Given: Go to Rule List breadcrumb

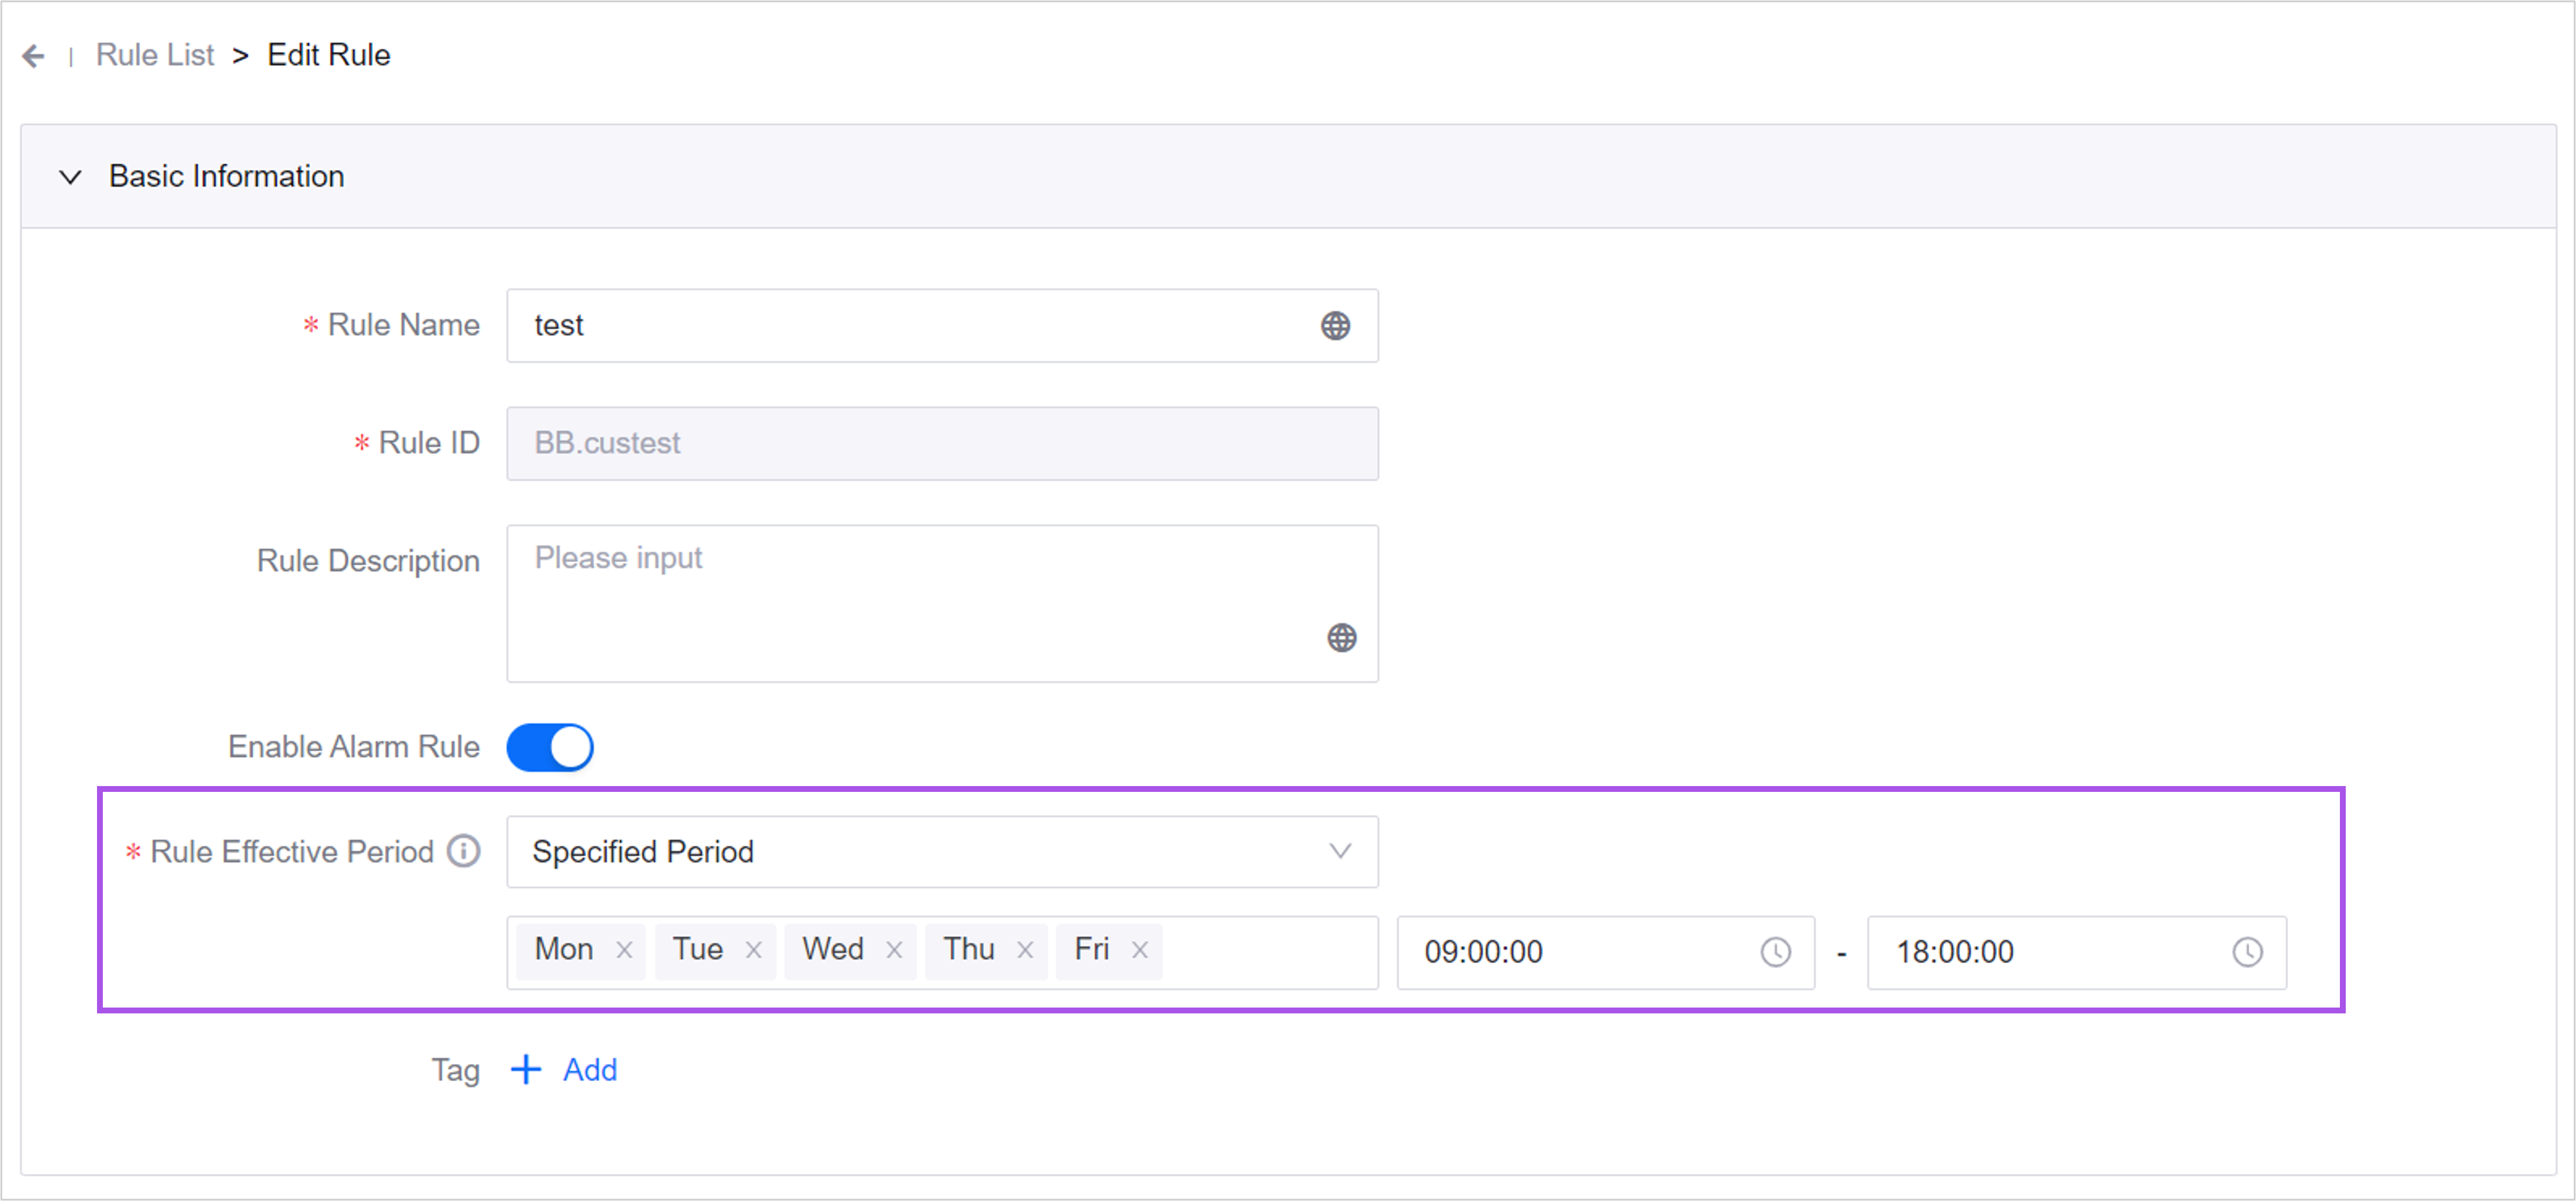Looking at the screenshot, I should click(x=155, y=55).
